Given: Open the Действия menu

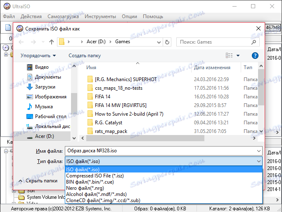Looking at the screenshot, I should (31, 16).
